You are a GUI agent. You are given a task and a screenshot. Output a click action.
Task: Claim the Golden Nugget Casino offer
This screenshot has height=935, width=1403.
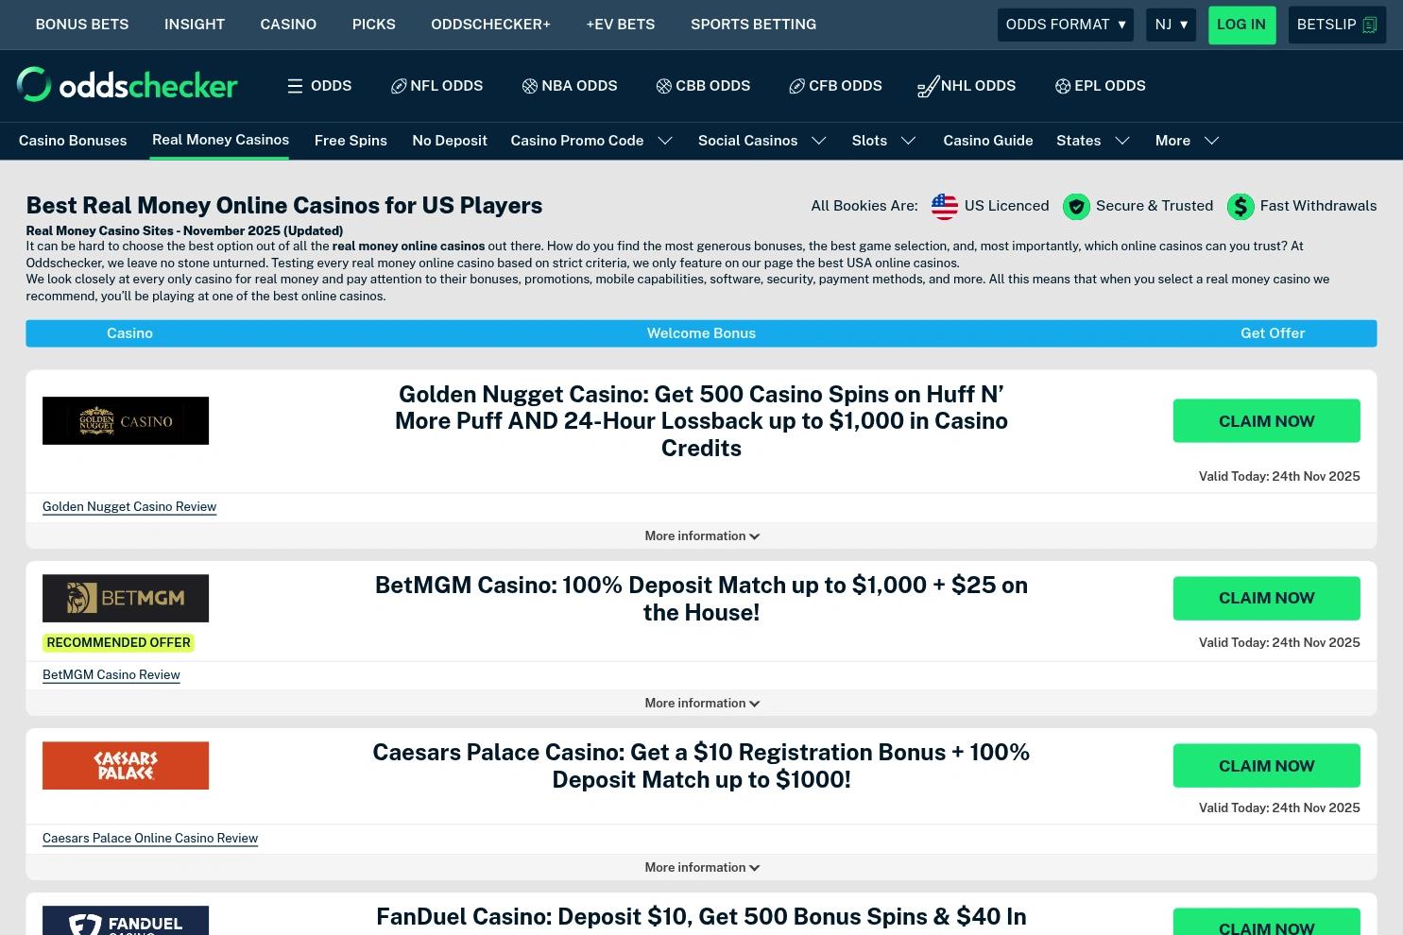click(x=1267, y=421)
